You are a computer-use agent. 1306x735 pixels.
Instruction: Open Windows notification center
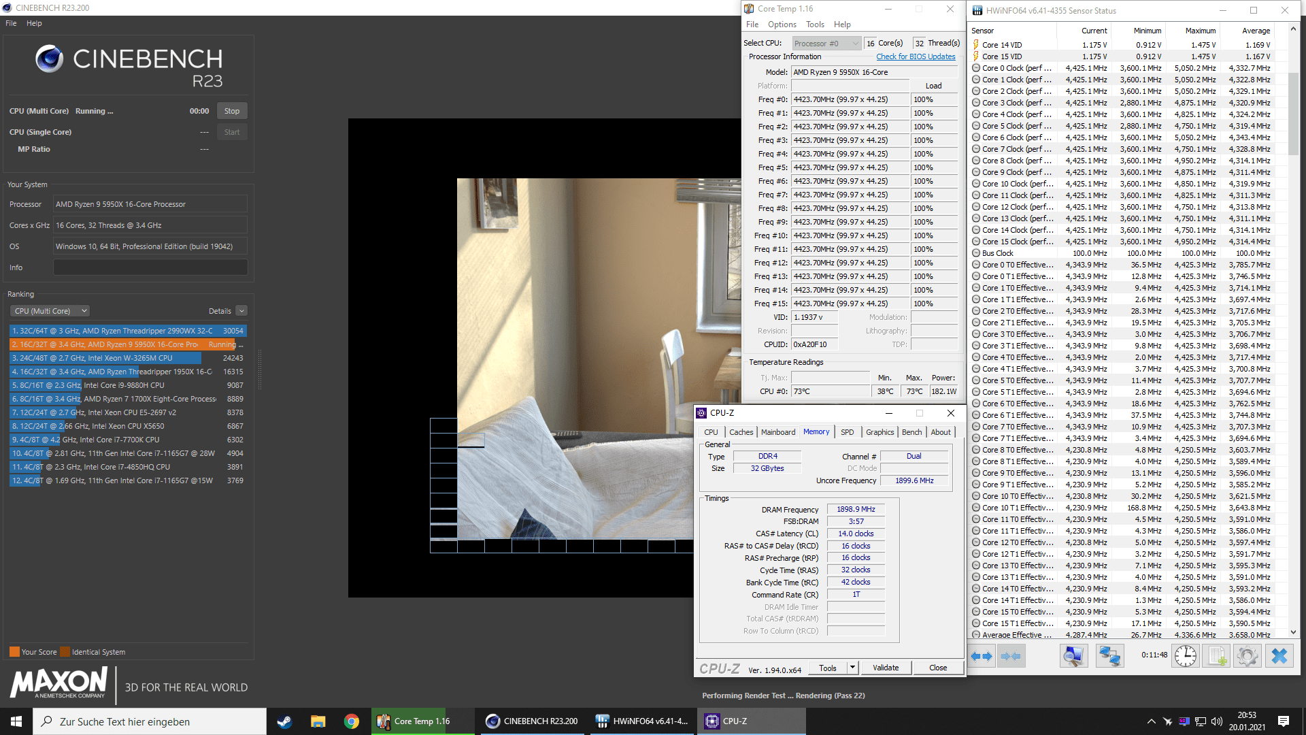click(x=1284, y=721)
